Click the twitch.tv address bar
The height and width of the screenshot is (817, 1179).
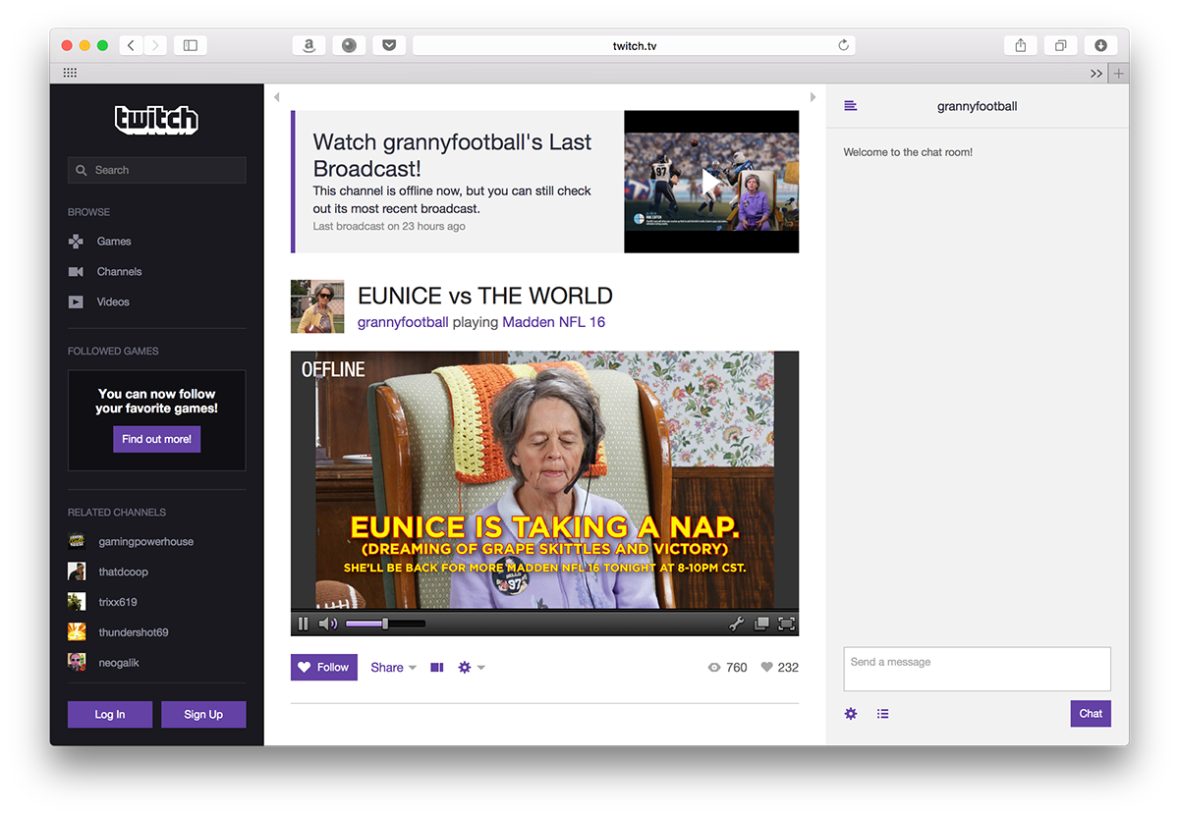(x=634, y=45)
